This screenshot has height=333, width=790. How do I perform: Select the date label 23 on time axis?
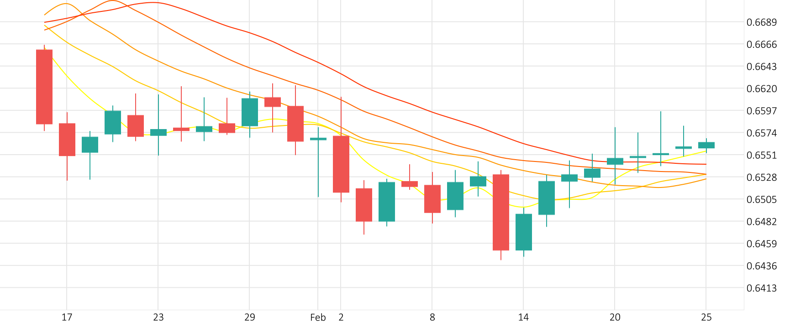(x=158, y=317)
